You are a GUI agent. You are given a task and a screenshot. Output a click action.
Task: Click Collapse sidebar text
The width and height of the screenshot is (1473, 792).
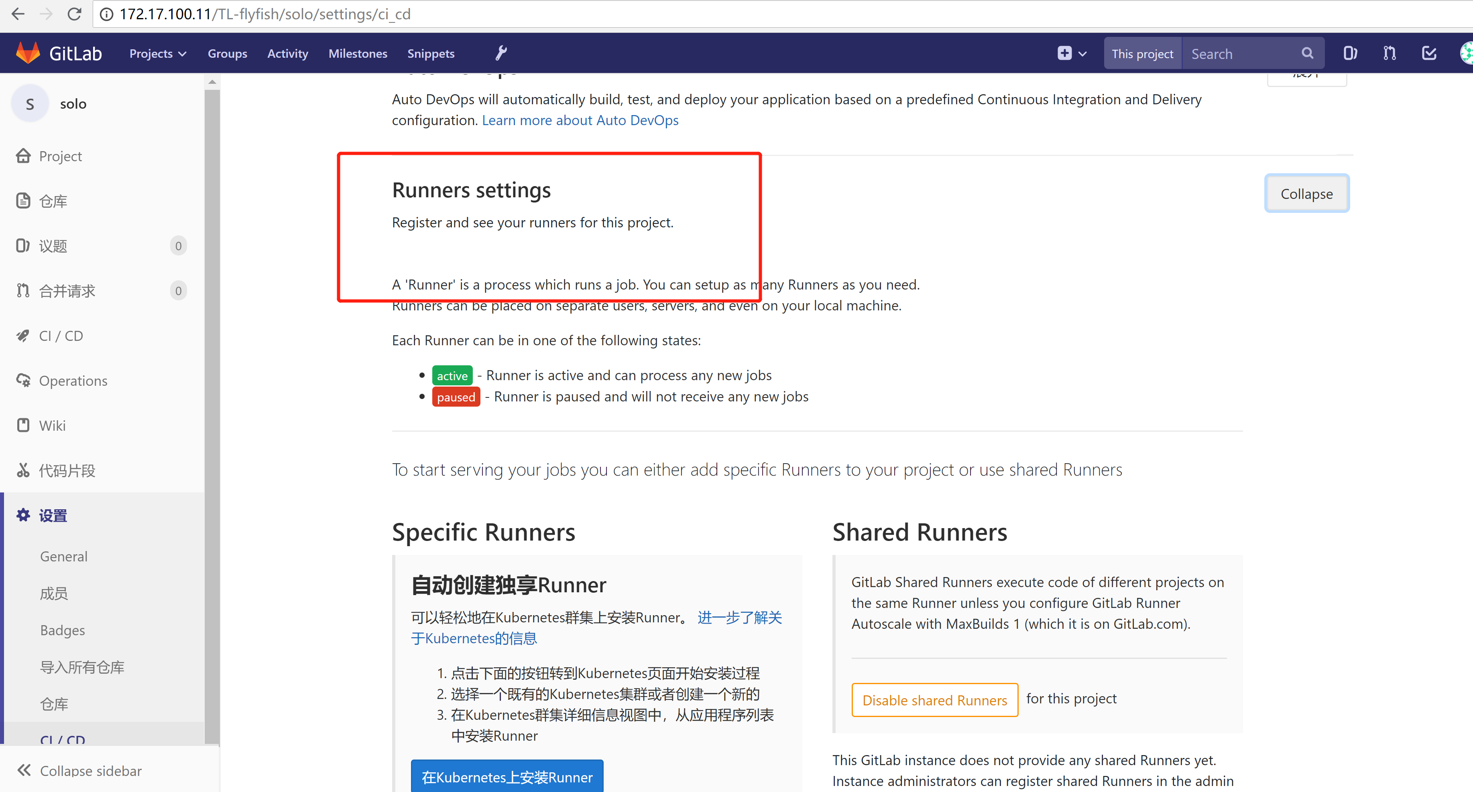(x=91, y=770)
